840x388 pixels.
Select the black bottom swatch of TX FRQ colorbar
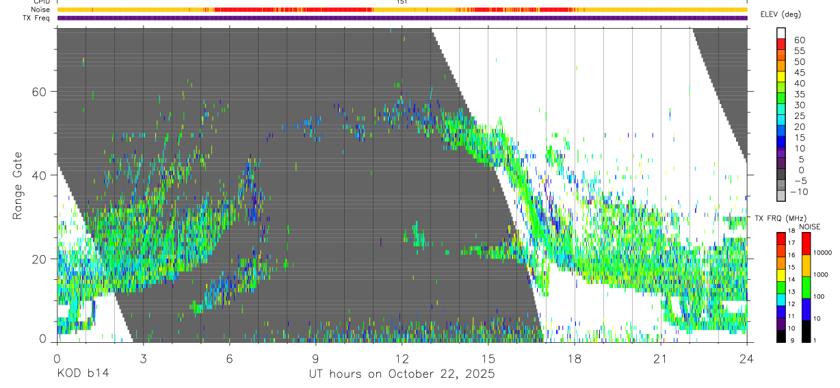[x=781, y=335]
